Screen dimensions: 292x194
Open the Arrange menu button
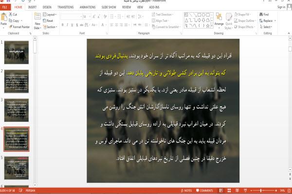point(219,20)
